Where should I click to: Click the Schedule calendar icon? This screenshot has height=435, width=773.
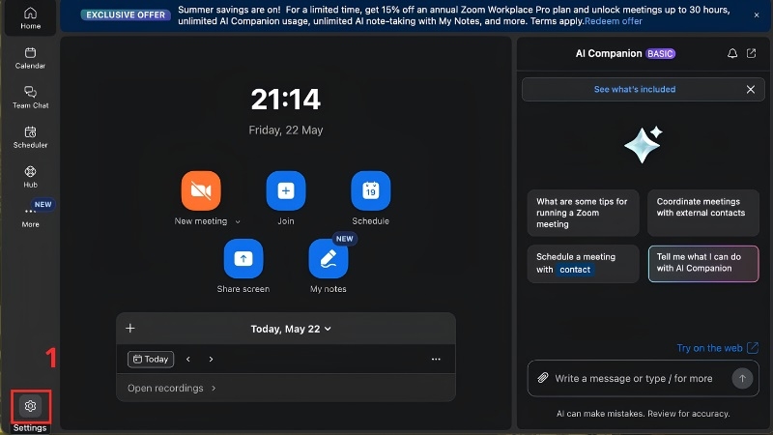tap(371, 190)
